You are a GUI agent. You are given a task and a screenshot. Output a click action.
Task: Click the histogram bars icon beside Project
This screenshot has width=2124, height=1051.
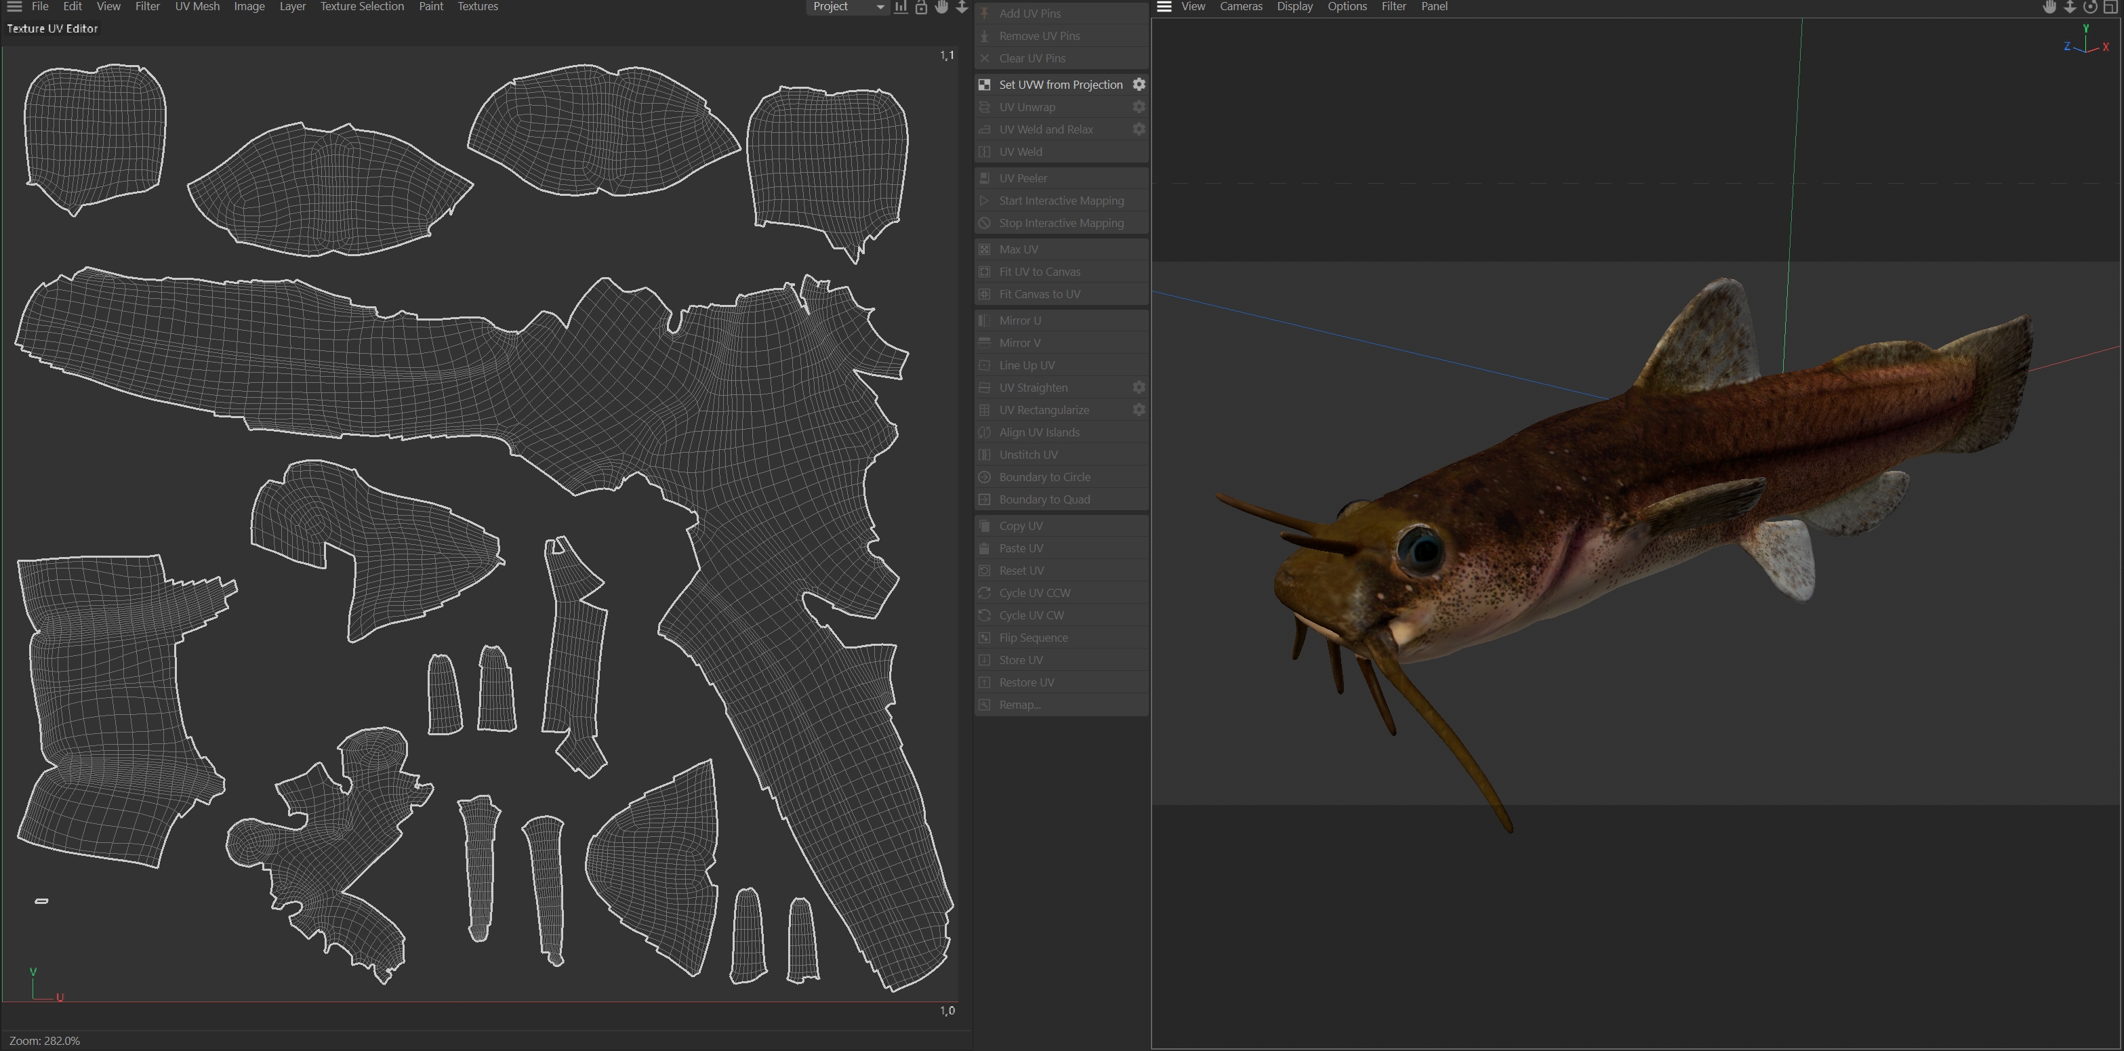pos(901,7)
